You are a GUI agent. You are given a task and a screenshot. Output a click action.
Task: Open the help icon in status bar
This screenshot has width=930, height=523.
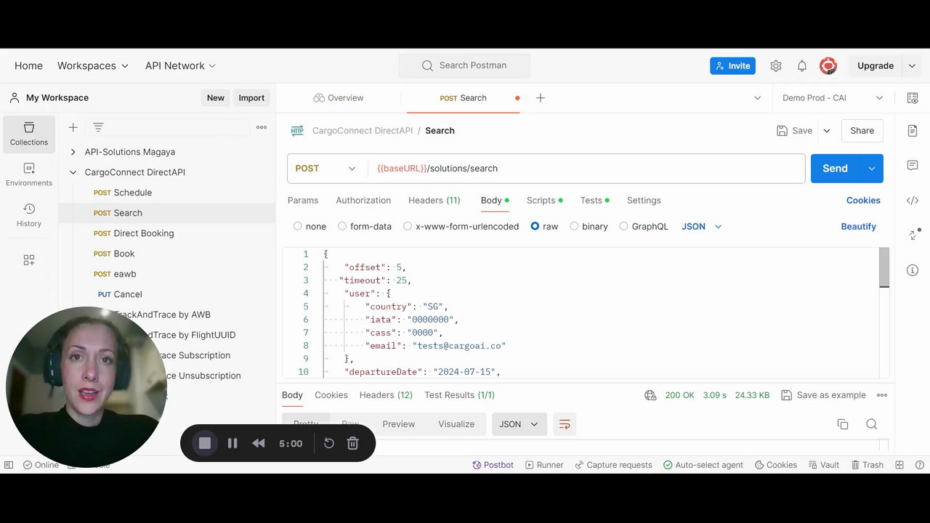[920, 465]
